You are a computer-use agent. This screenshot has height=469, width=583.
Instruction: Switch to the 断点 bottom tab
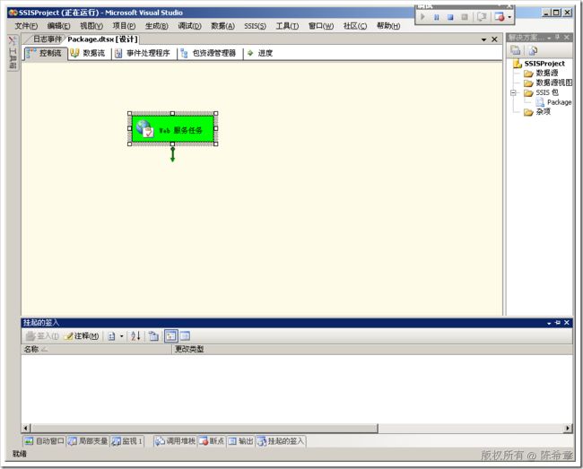tap(212, 441)
